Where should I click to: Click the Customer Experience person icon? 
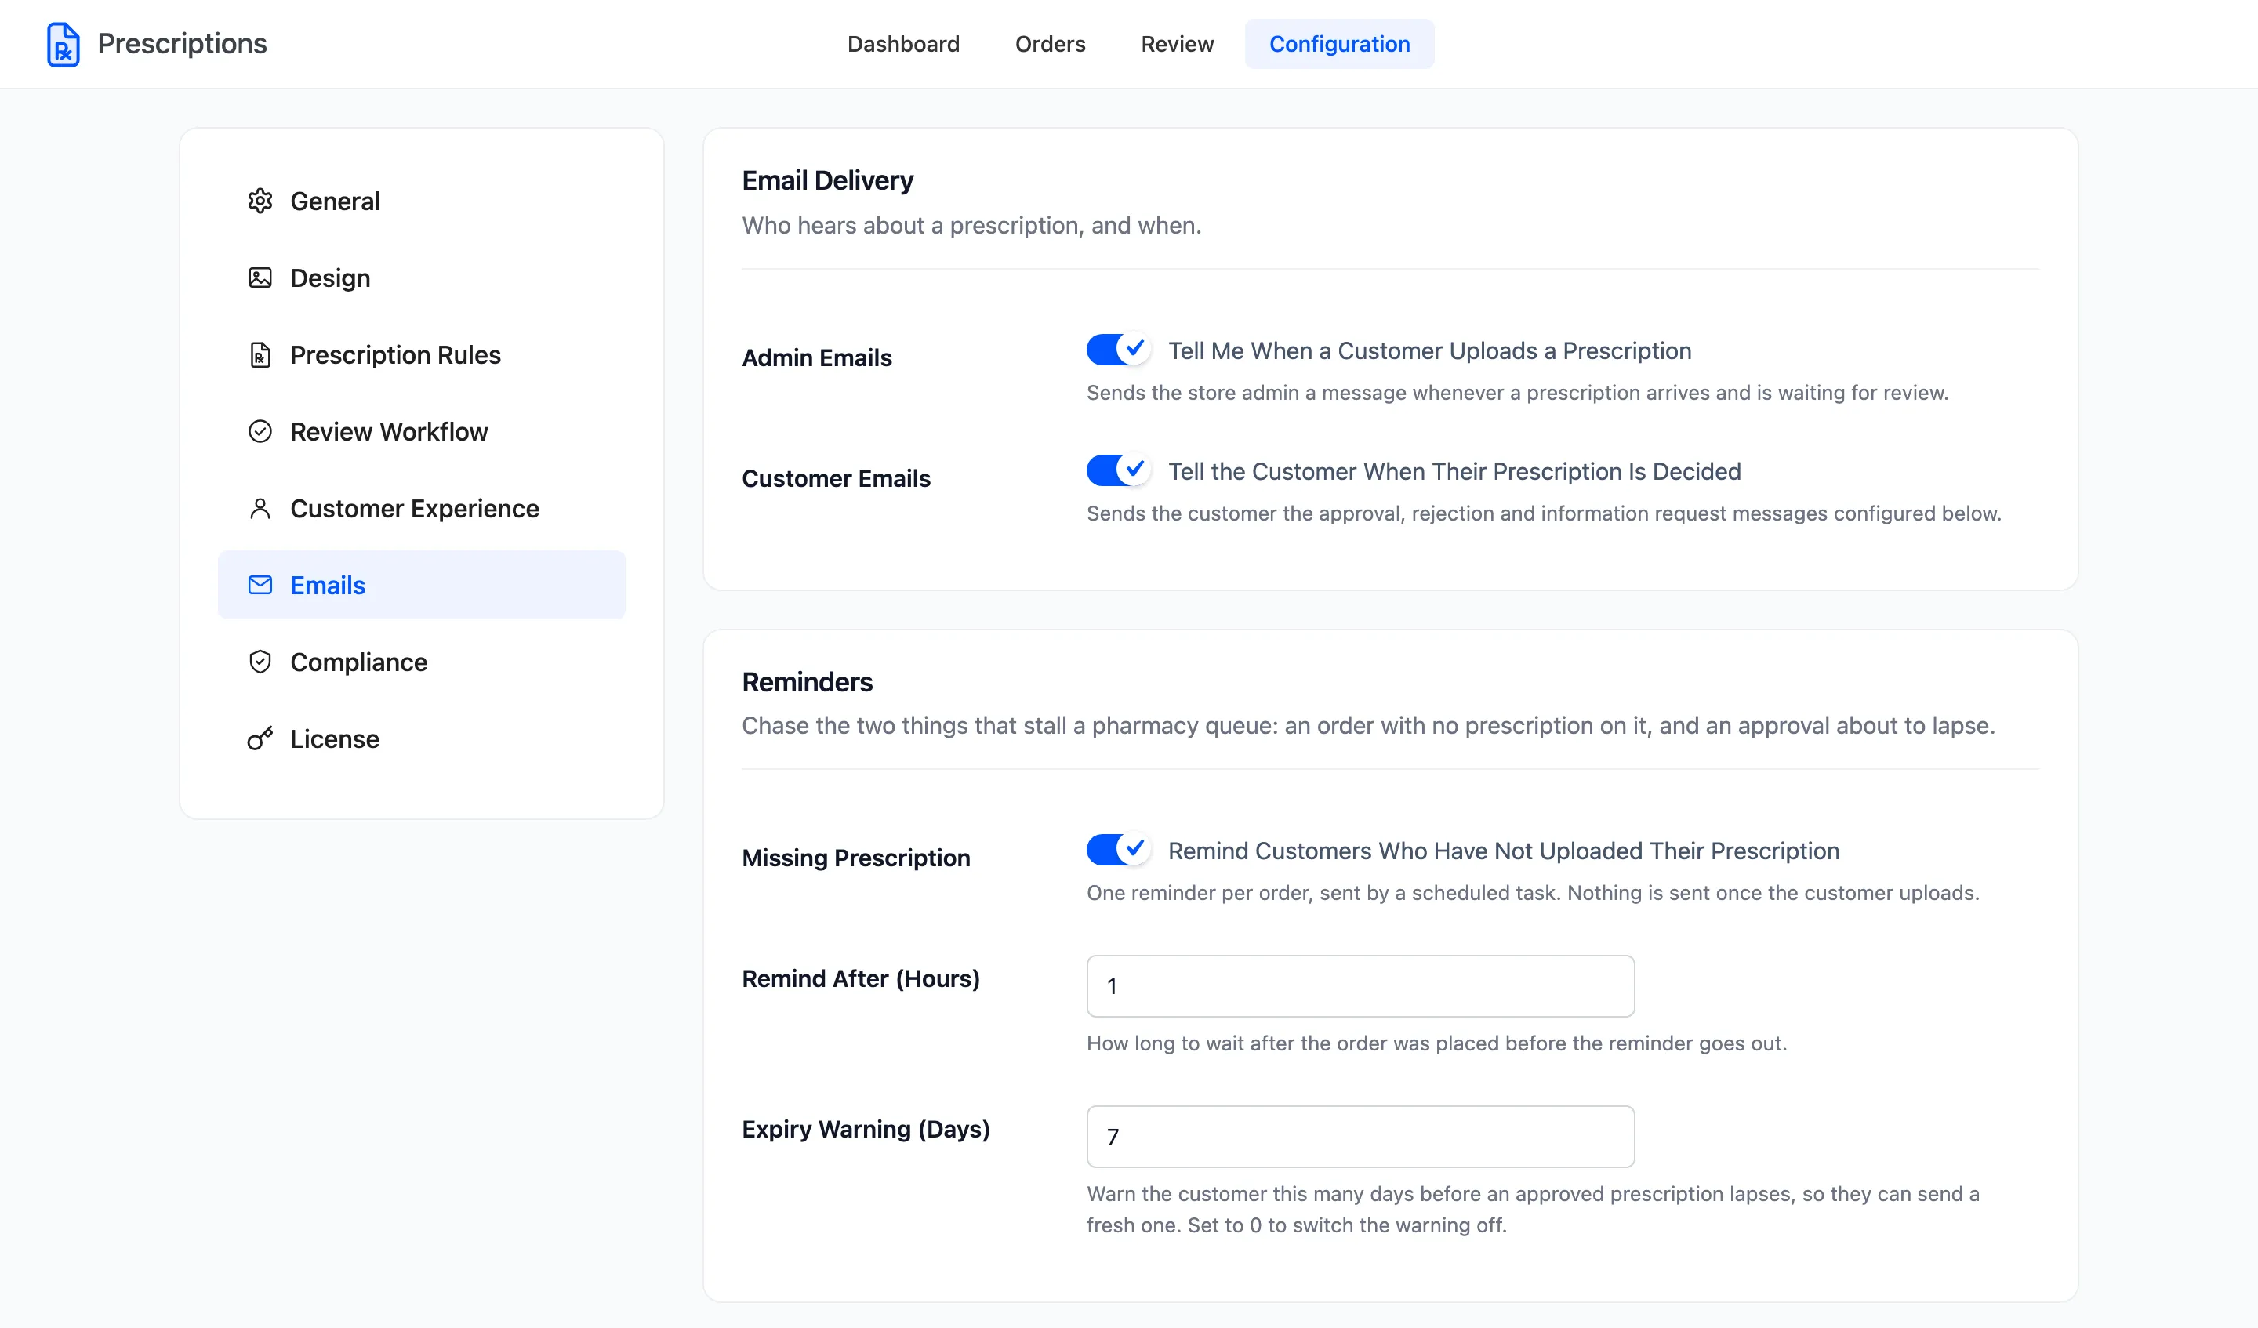click(x=260, y=508)
